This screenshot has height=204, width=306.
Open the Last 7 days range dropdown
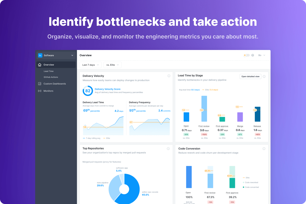click(91, 65)
